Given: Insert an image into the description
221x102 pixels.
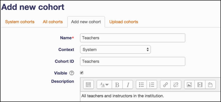Looking at the screenshot, I should pos(189,85).
